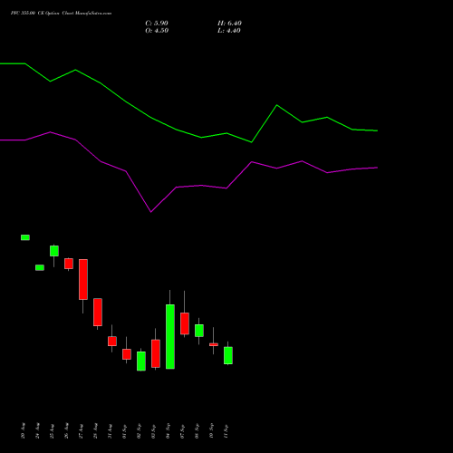Select the small red candle for 10 Sep

(x=214, y=344)
